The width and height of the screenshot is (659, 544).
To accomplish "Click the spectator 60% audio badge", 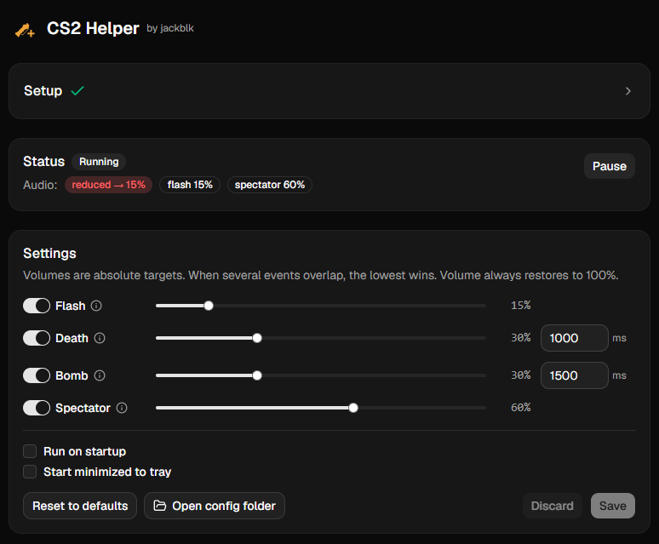I will (270, 185).
